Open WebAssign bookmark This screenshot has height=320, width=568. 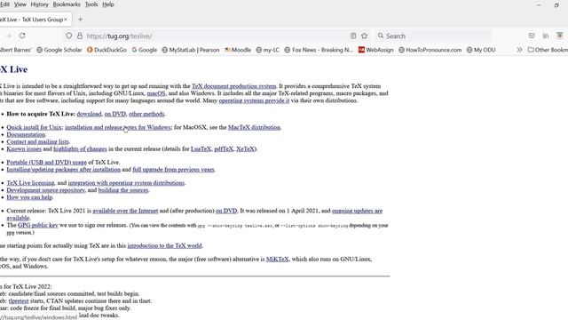[x=376, y=50]
